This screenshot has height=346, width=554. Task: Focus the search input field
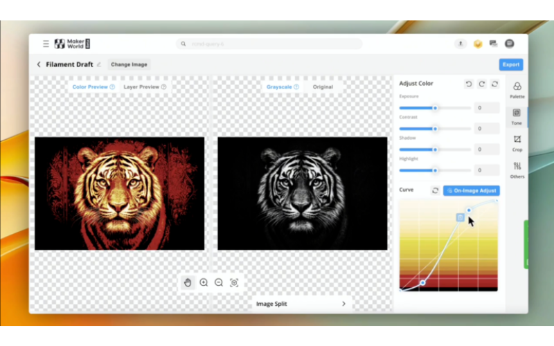coord(269,44)
